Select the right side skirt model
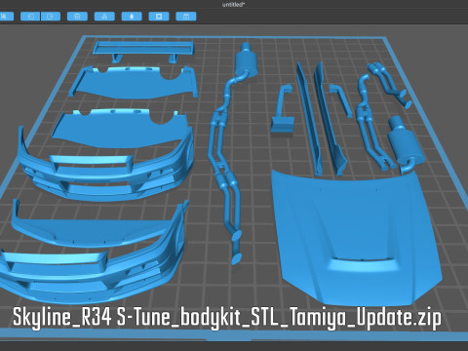 click(x=330, y=119)
